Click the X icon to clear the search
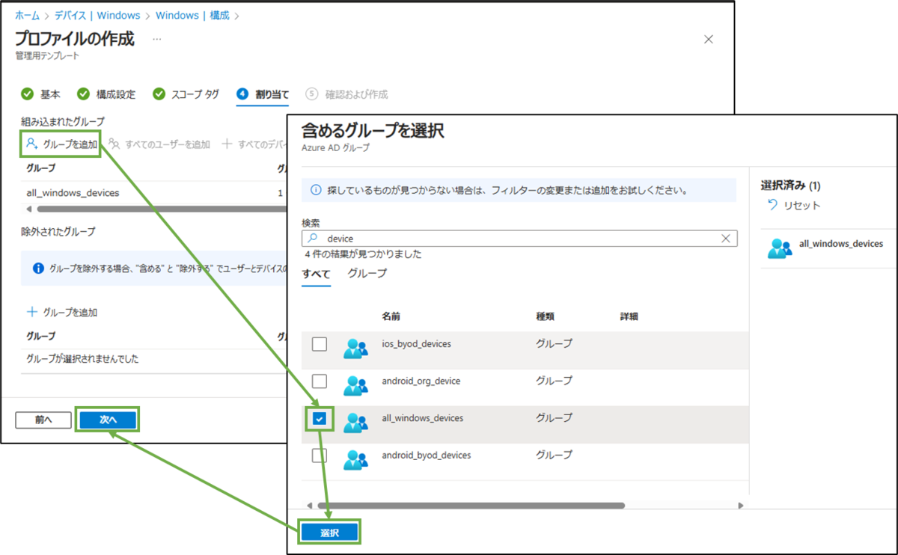 click(724, 238)
